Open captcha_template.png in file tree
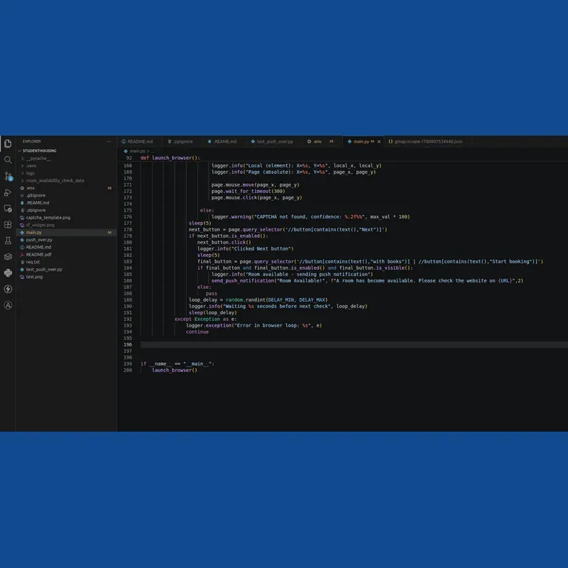This screenshot has height=568, width=568. [x=66, y=218]
